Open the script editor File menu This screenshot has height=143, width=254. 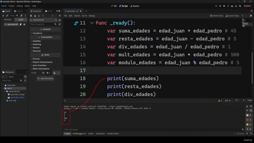click(65, 16)
